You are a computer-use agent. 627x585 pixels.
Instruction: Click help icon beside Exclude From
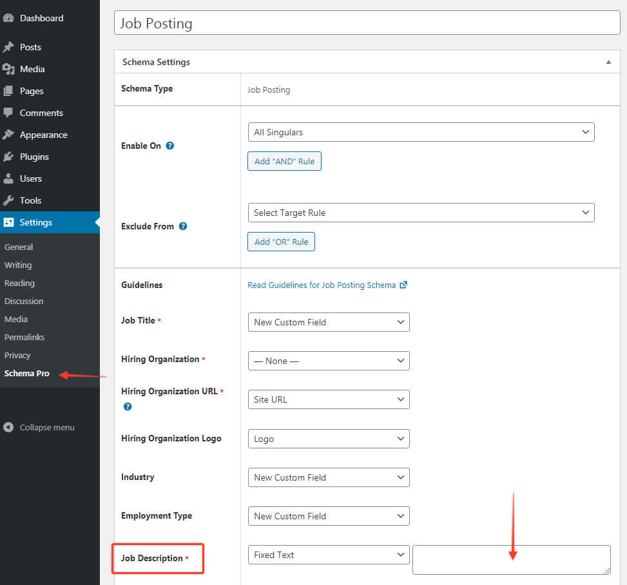tap(183, 226)
